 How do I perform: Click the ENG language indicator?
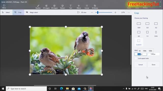146,89
